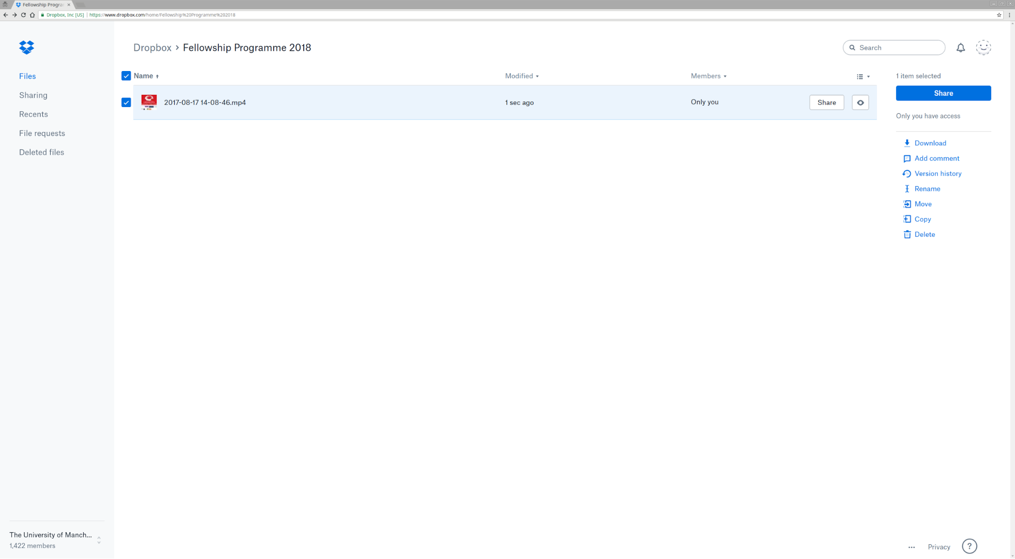
Task: Open the account avatar menu
Action: [984, 48]
